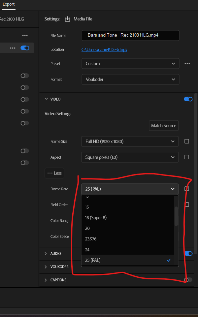Screen dimensions: 198x317
Task: Open the three-dot menu on the highlighted destination row
Action: tap(13, 48)
